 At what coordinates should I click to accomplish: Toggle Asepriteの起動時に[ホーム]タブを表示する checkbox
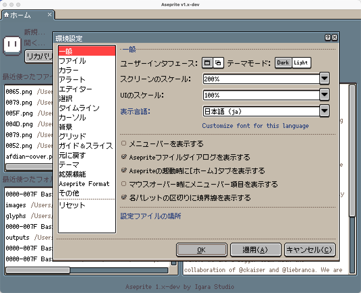click(x=193, y=171)
